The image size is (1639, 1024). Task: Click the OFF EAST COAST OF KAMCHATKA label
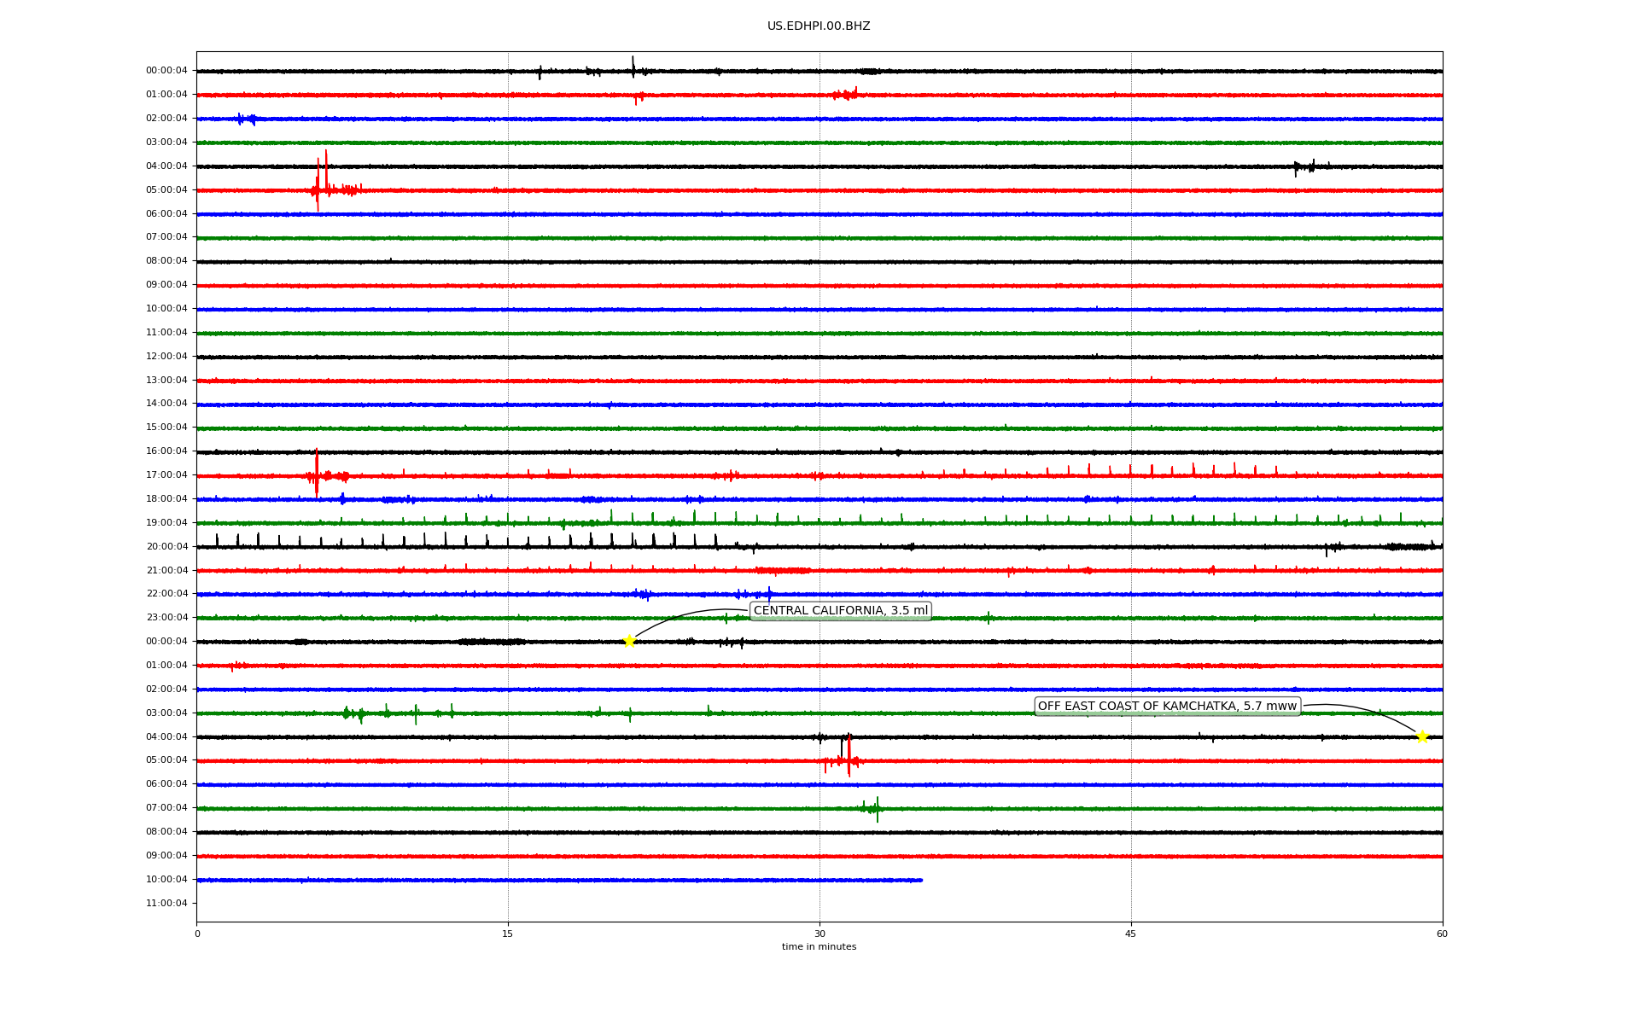pos(1167,706)
